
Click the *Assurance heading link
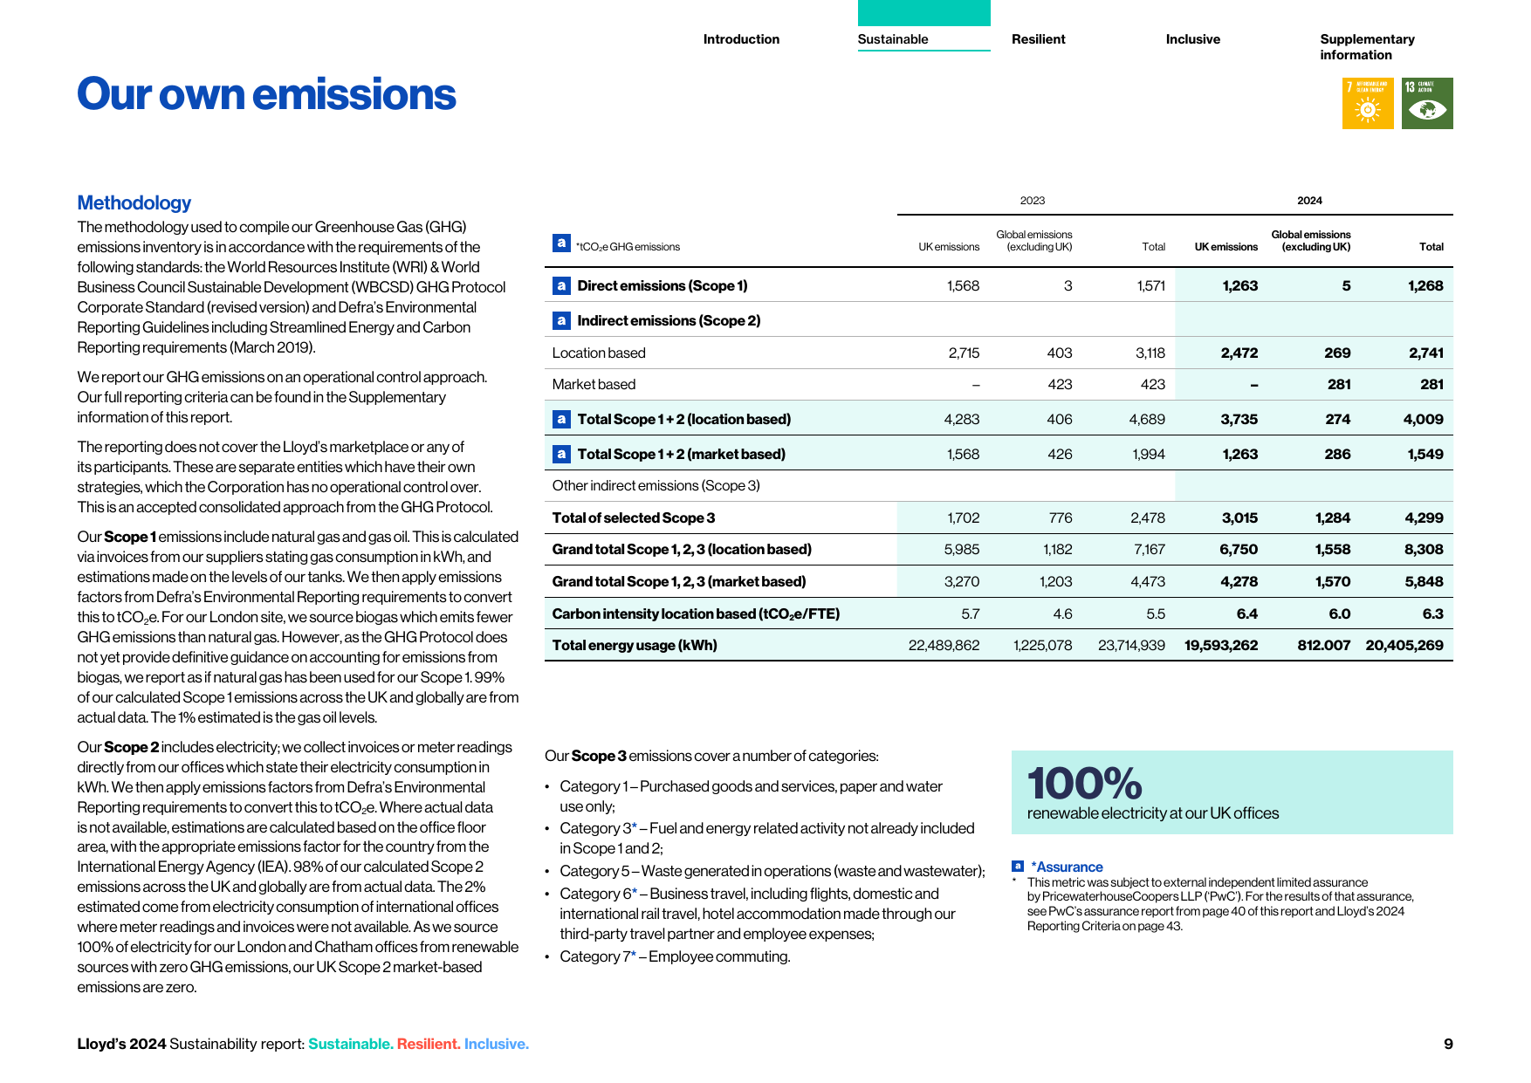[x=1067, y=867]
